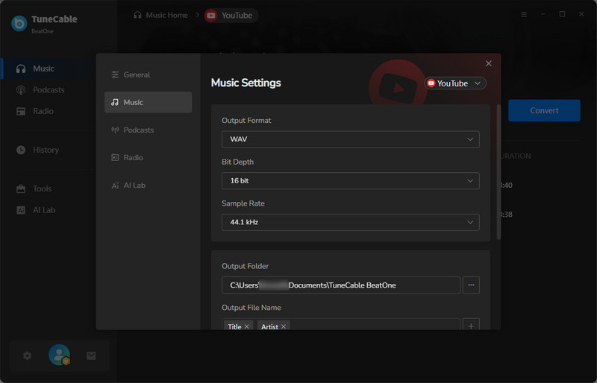Click the radio icon in settings sidebar

115,157
